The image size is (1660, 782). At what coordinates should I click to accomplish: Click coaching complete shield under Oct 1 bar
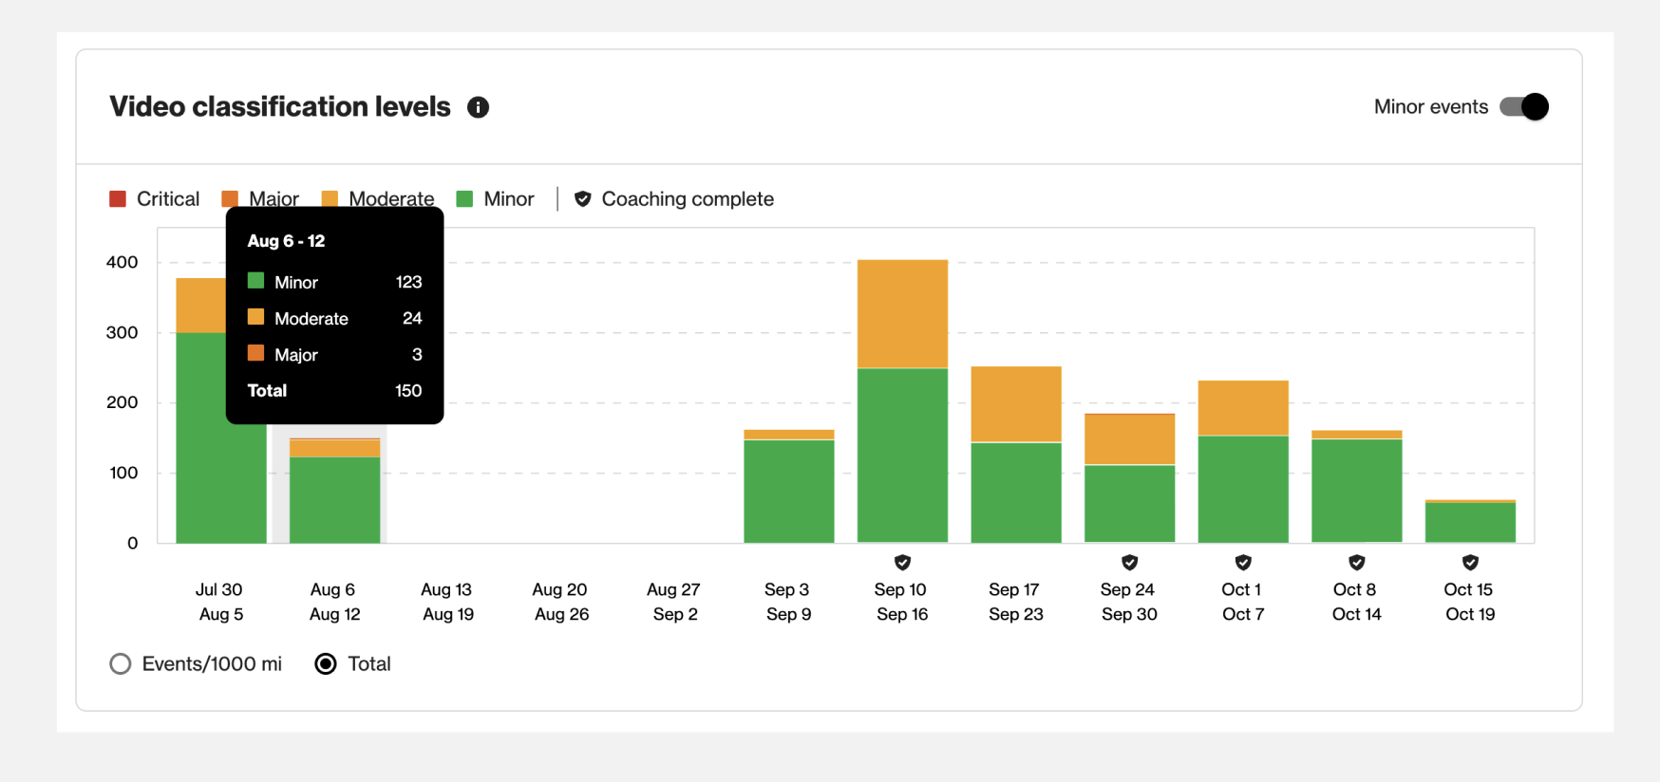[x=1243, y=563]
